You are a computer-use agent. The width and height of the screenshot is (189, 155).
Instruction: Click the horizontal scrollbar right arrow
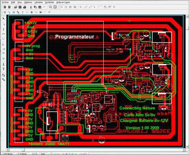pyautogui.click(x=184, y=150)
